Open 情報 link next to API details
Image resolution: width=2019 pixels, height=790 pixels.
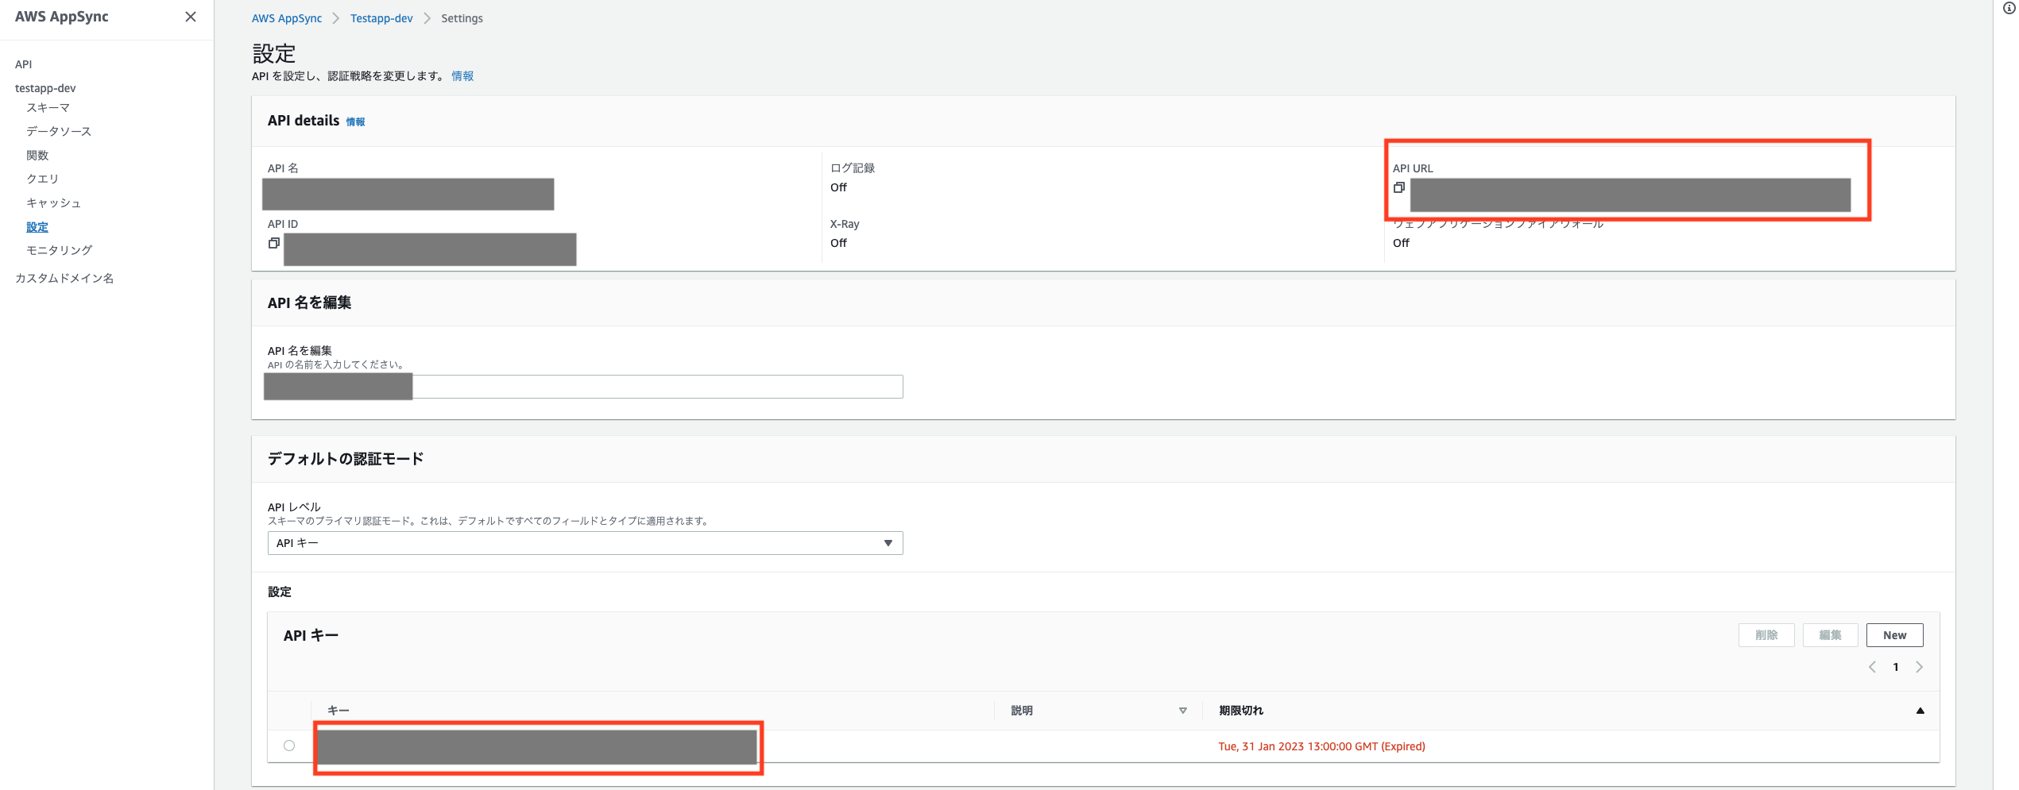[x=355, y=121]
